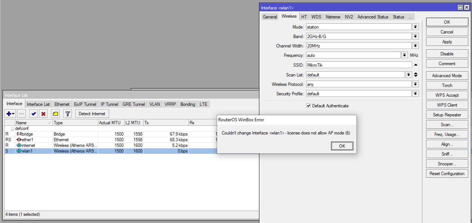
Task: Switch to Interface List tab
Action: click(38, 104)
